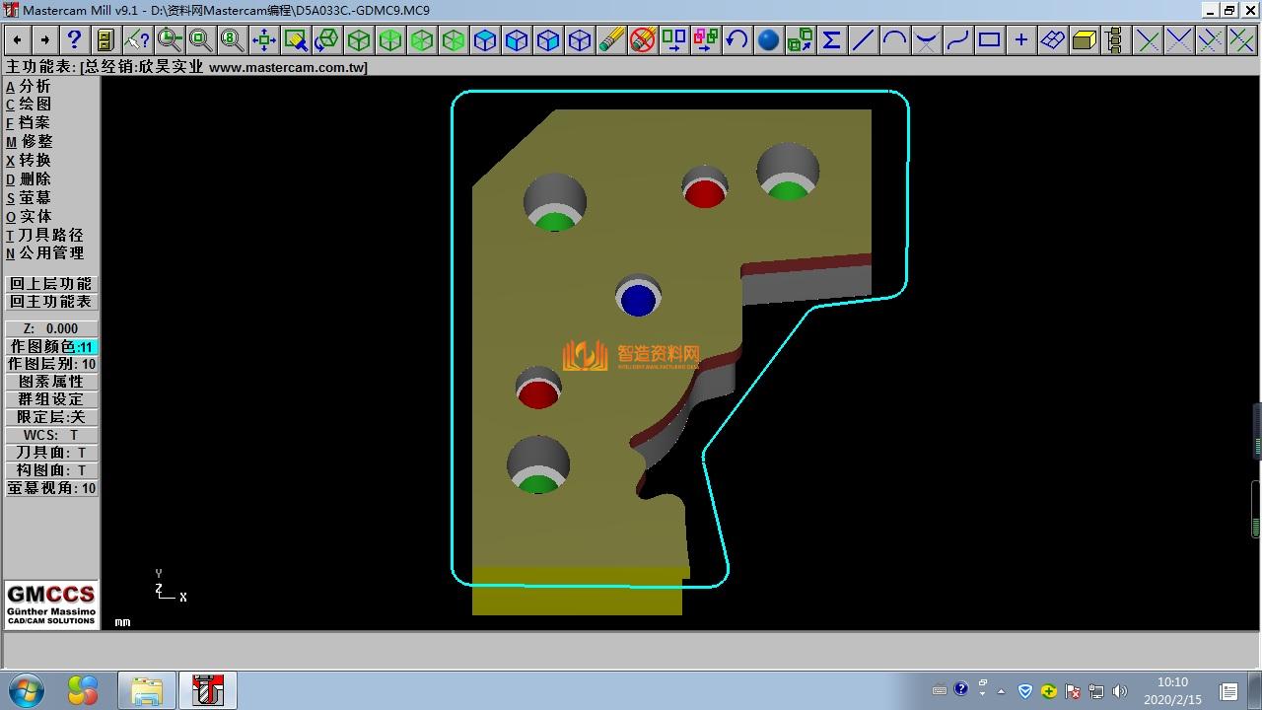This screenshot has width=1262, height=710.
Task: Select the create arc tool
Action: click(x=894, y=39)
